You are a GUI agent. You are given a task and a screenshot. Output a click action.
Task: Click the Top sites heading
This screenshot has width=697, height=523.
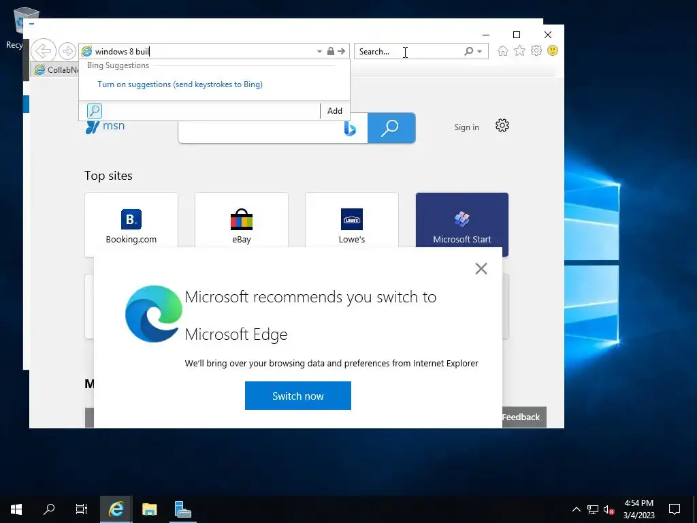click(108, 176)
